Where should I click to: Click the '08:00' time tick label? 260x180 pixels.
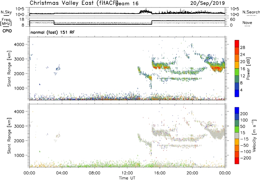coord(95,173)
